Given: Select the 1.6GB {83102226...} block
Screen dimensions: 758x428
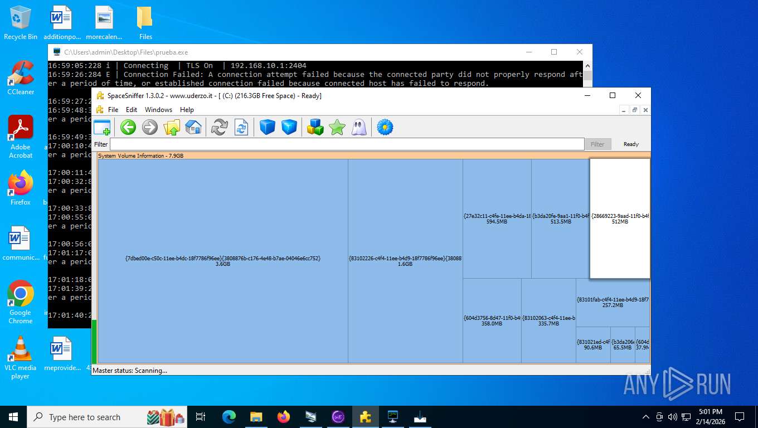Looking at the screenshot, I should (x=405, y=261).
